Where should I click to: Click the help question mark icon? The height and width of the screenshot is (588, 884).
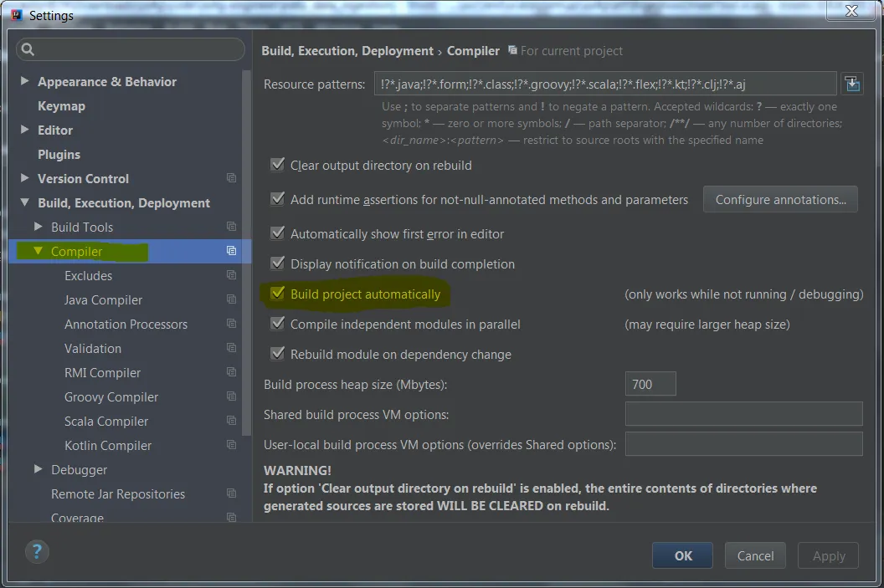tap(37, 551)
